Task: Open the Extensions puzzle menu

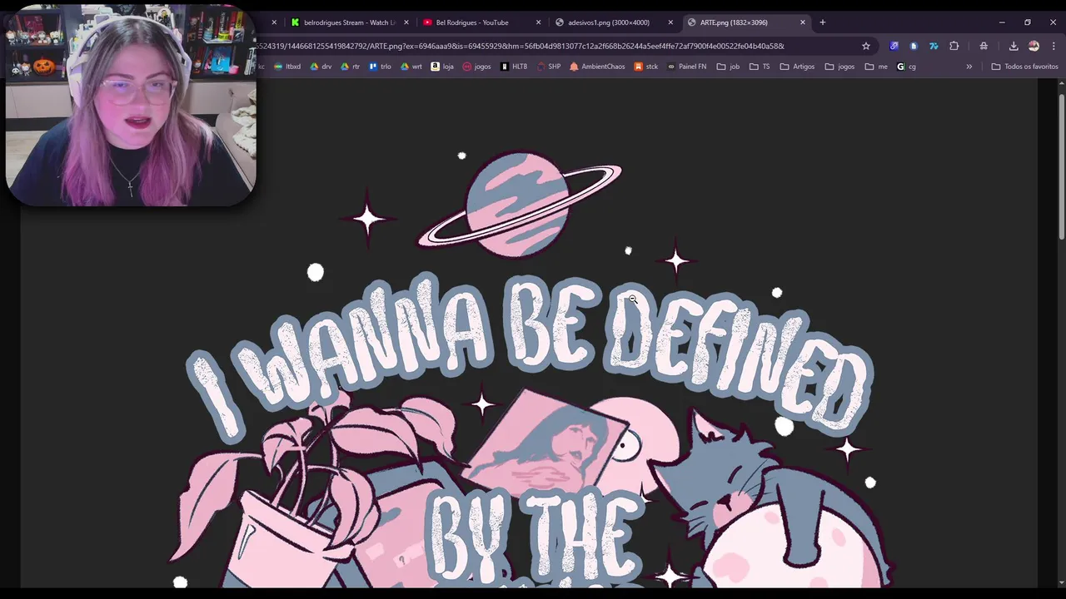Action: tap(954, 46)
